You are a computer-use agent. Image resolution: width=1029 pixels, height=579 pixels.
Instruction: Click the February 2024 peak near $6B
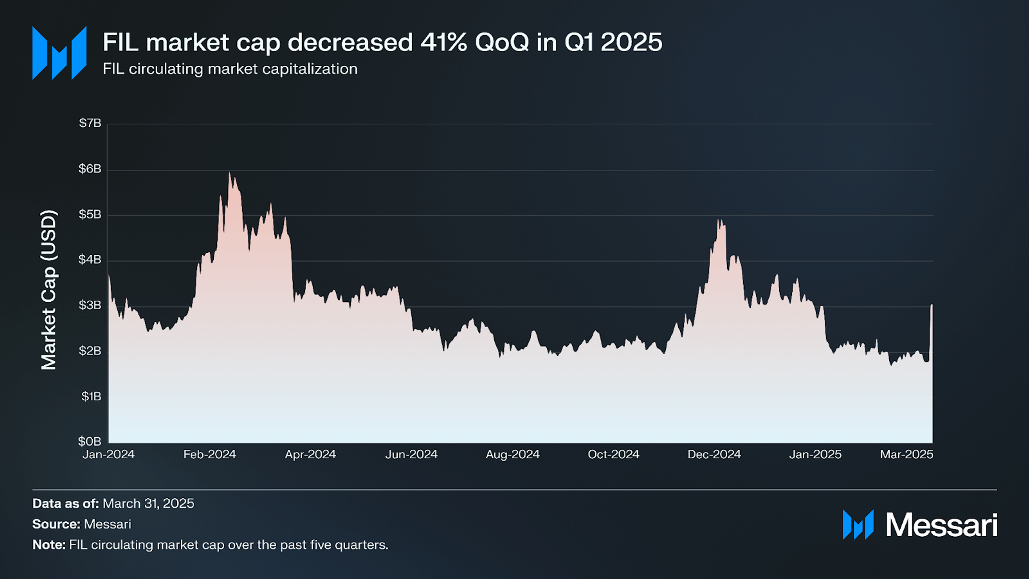point(230,173)
